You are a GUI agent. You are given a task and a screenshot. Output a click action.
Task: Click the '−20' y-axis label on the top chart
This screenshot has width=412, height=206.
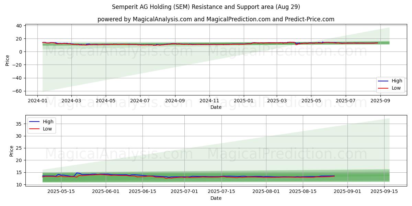coord(18,65)
